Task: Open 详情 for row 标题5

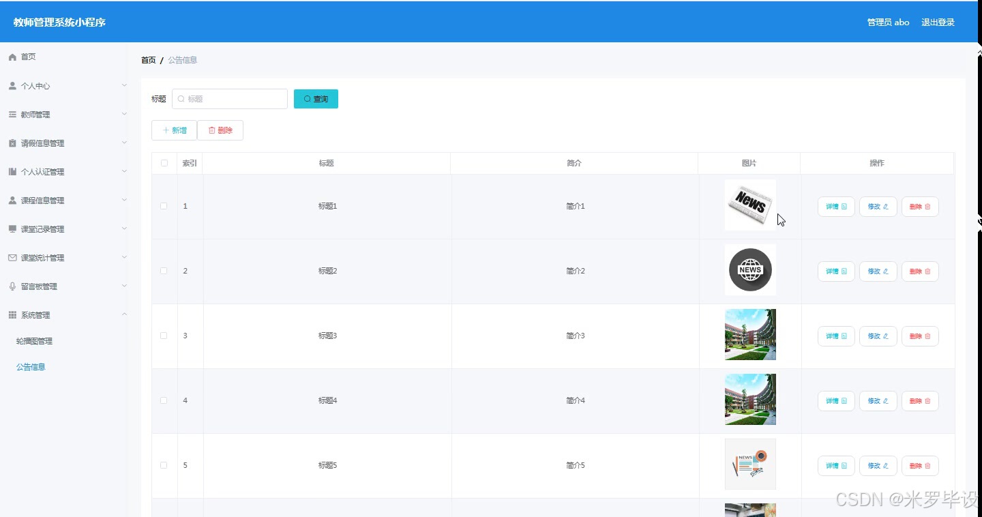Action: click(836, 466)
